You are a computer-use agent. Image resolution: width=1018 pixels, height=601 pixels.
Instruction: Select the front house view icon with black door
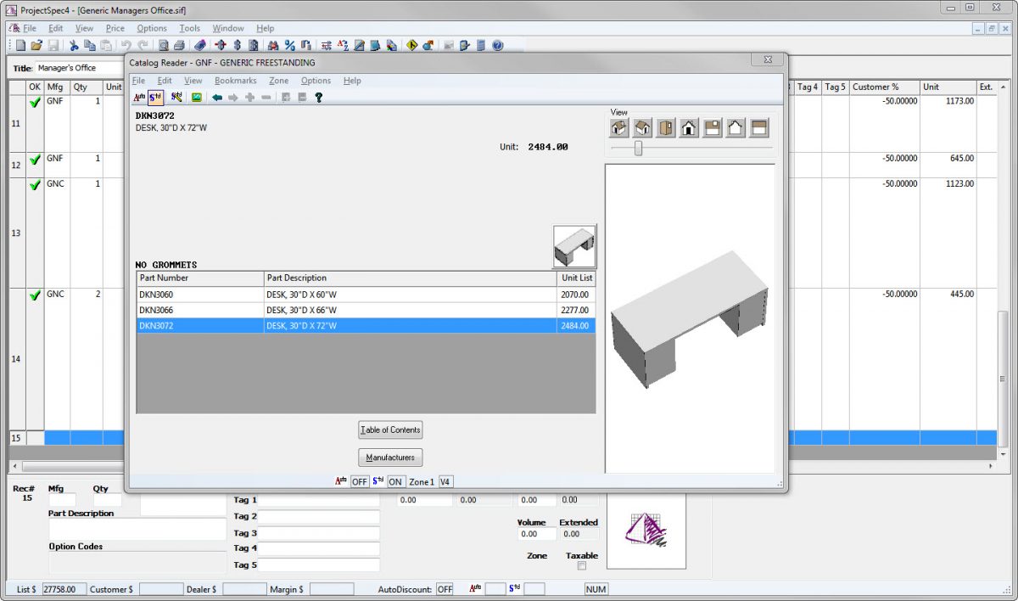[x=690, y=128]
